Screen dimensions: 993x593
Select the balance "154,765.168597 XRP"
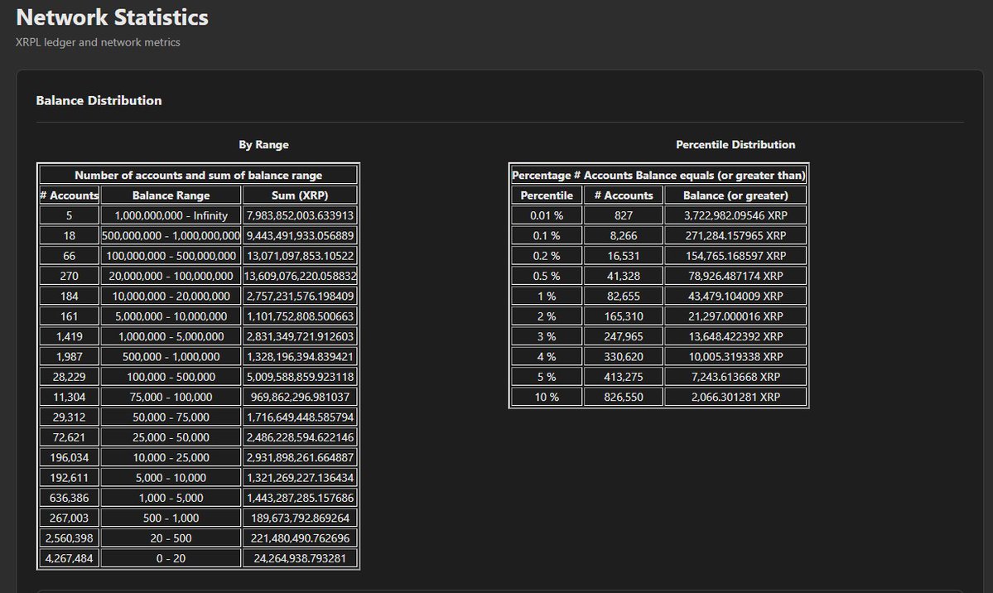(735, 256)
